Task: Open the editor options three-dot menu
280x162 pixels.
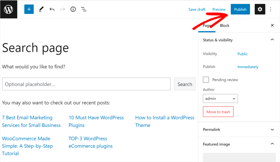Action: click(x=270, y=9)
